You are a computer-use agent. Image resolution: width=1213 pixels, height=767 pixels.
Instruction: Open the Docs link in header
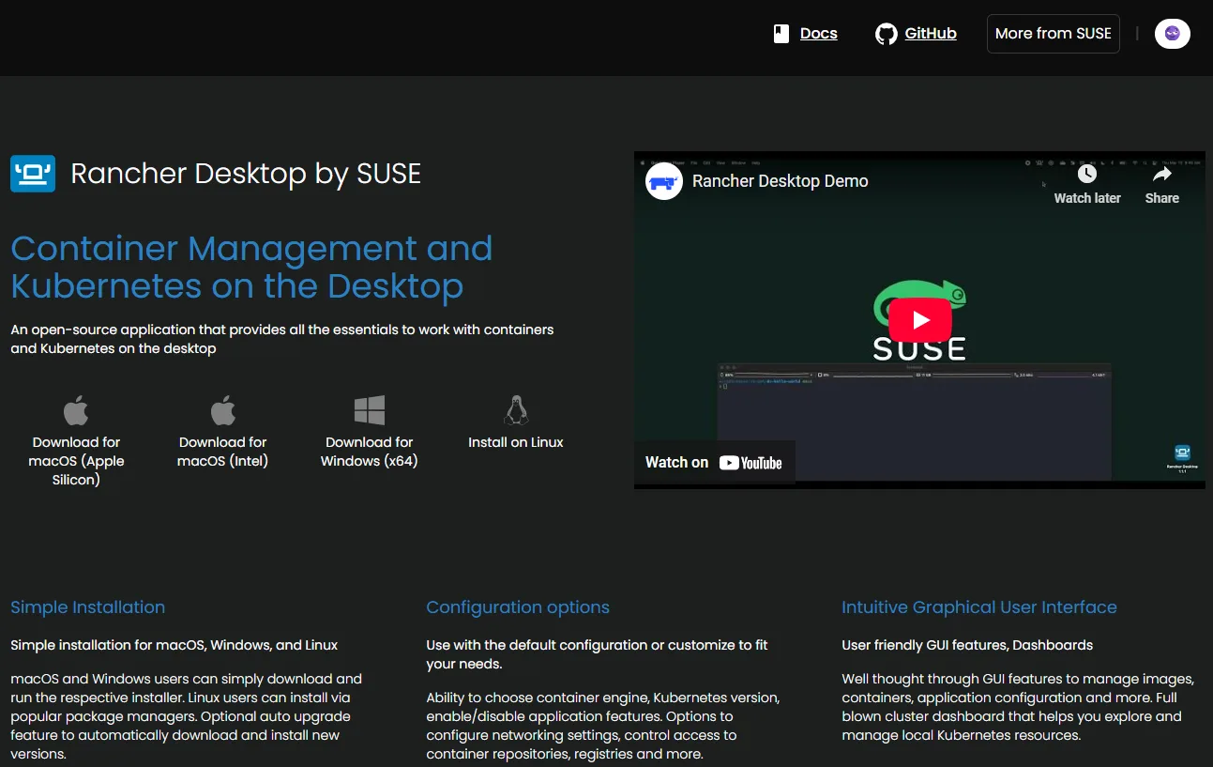point(818,34)
